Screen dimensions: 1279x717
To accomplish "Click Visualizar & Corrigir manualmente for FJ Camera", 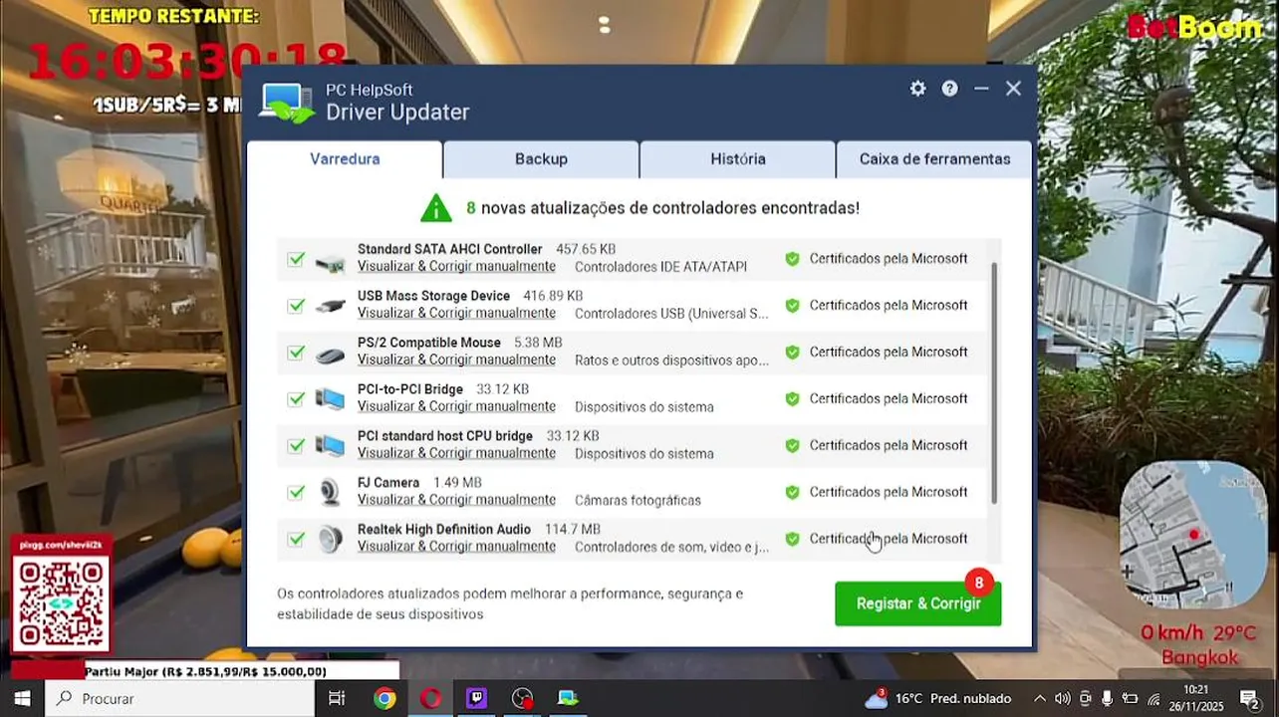I will coord(456,500).
